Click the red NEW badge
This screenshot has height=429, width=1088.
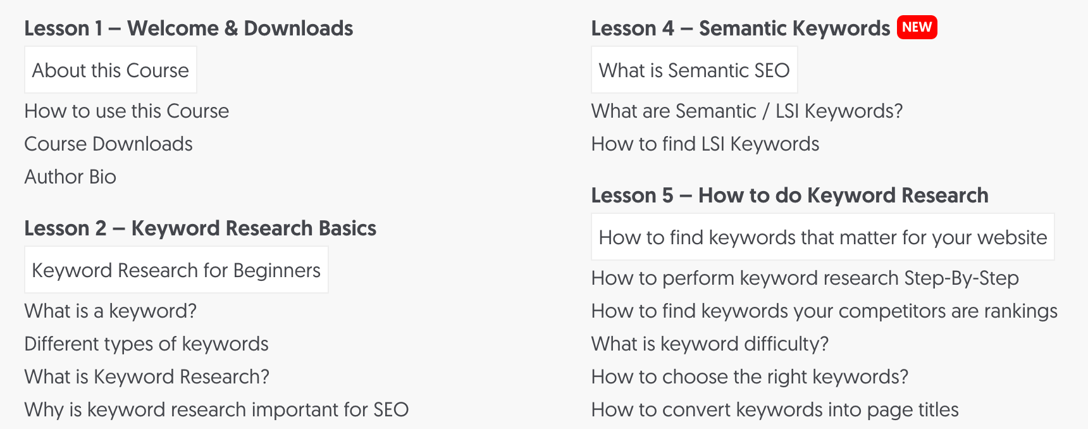917,27
